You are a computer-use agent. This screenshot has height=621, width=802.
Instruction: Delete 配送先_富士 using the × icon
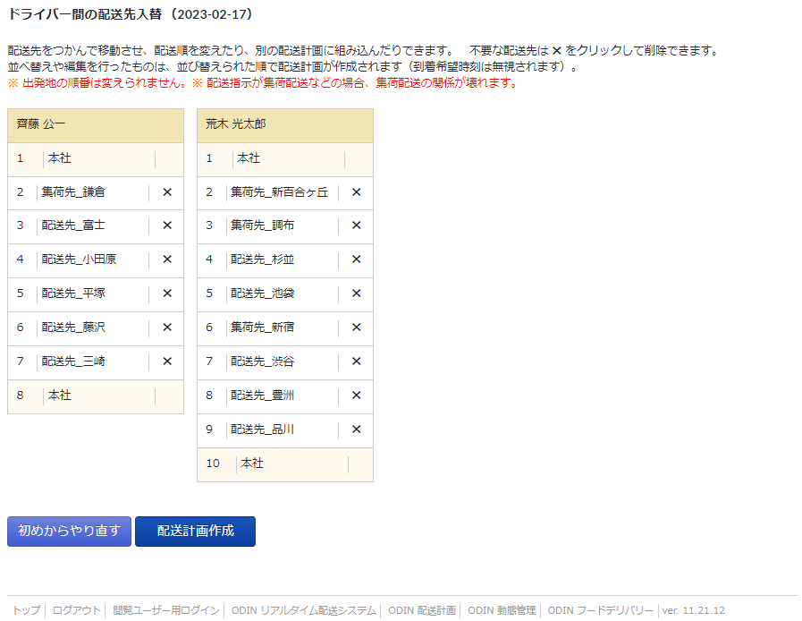166,225
